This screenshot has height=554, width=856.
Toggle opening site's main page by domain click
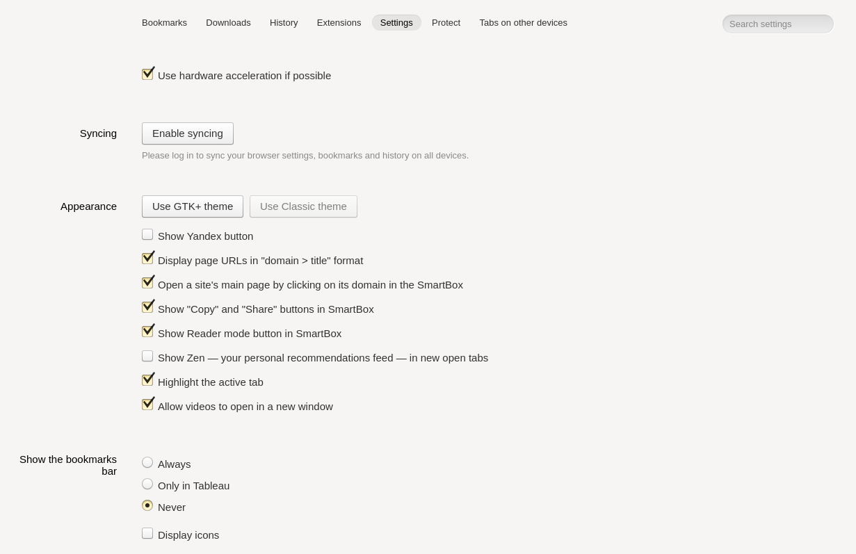click(x=147, y=282)
